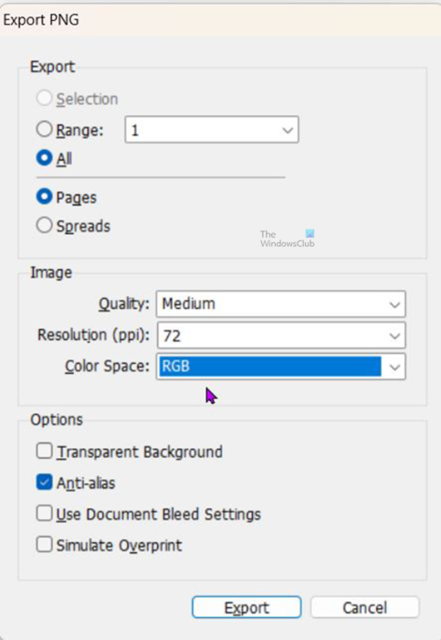Enable Transparent Background checkbox
This screenshot has width=441, height=640.
(44, 451)
